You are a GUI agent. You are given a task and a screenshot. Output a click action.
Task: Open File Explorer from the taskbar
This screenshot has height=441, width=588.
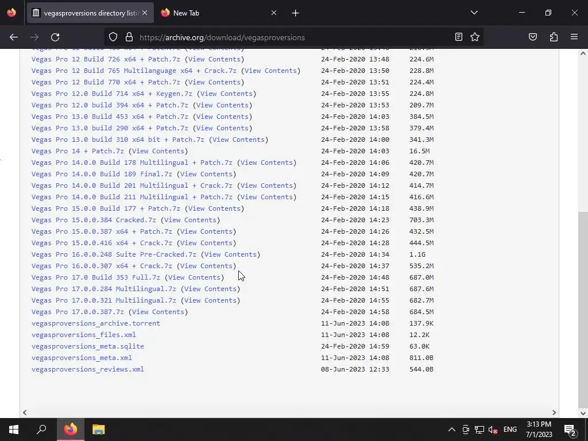pos(99,430)
